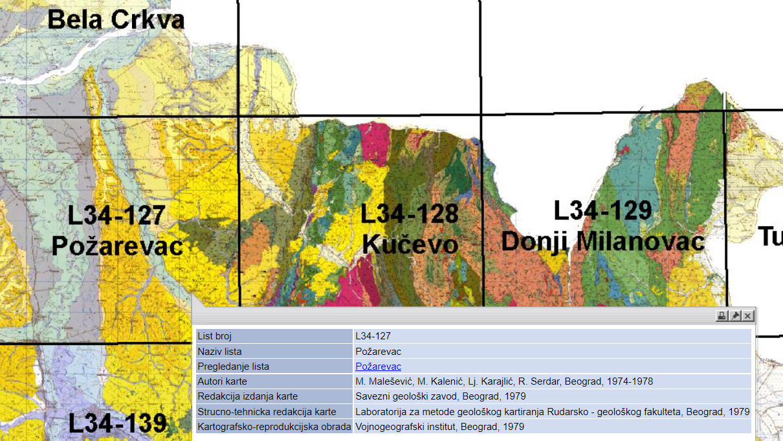The width and height of the screenshot is (783, 441).
Task: Click the 'Redakcija izdanja karte' row header
Action: pos(274,396)
